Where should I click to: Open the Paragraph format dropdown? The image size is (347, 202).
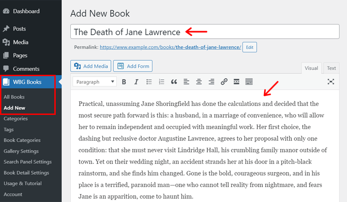click(x=95, y=82)
